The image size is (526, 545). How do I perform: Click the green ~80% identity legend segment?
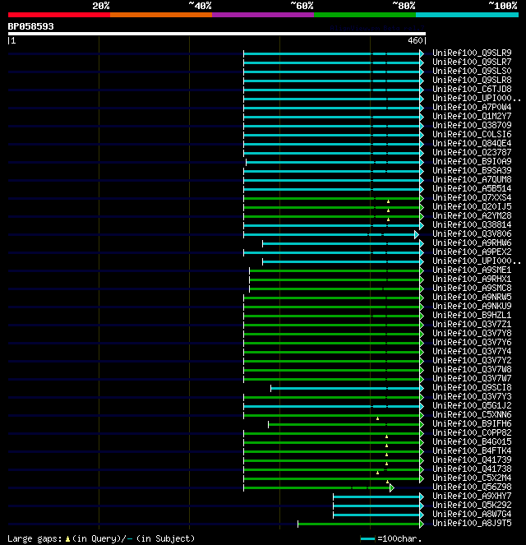click(x=365, y=15)
